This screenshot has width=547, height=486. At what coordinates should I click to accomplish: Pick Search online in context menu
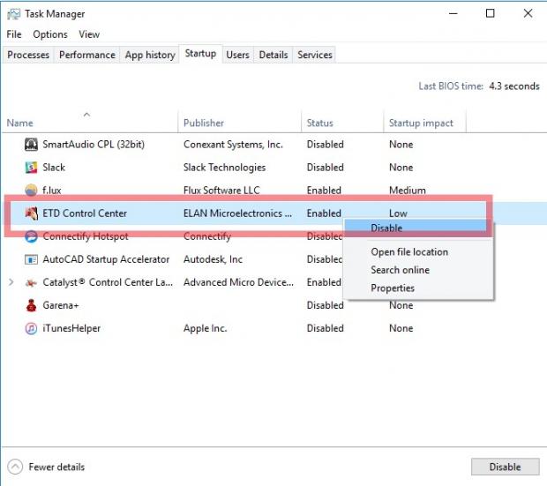[401, 270]
